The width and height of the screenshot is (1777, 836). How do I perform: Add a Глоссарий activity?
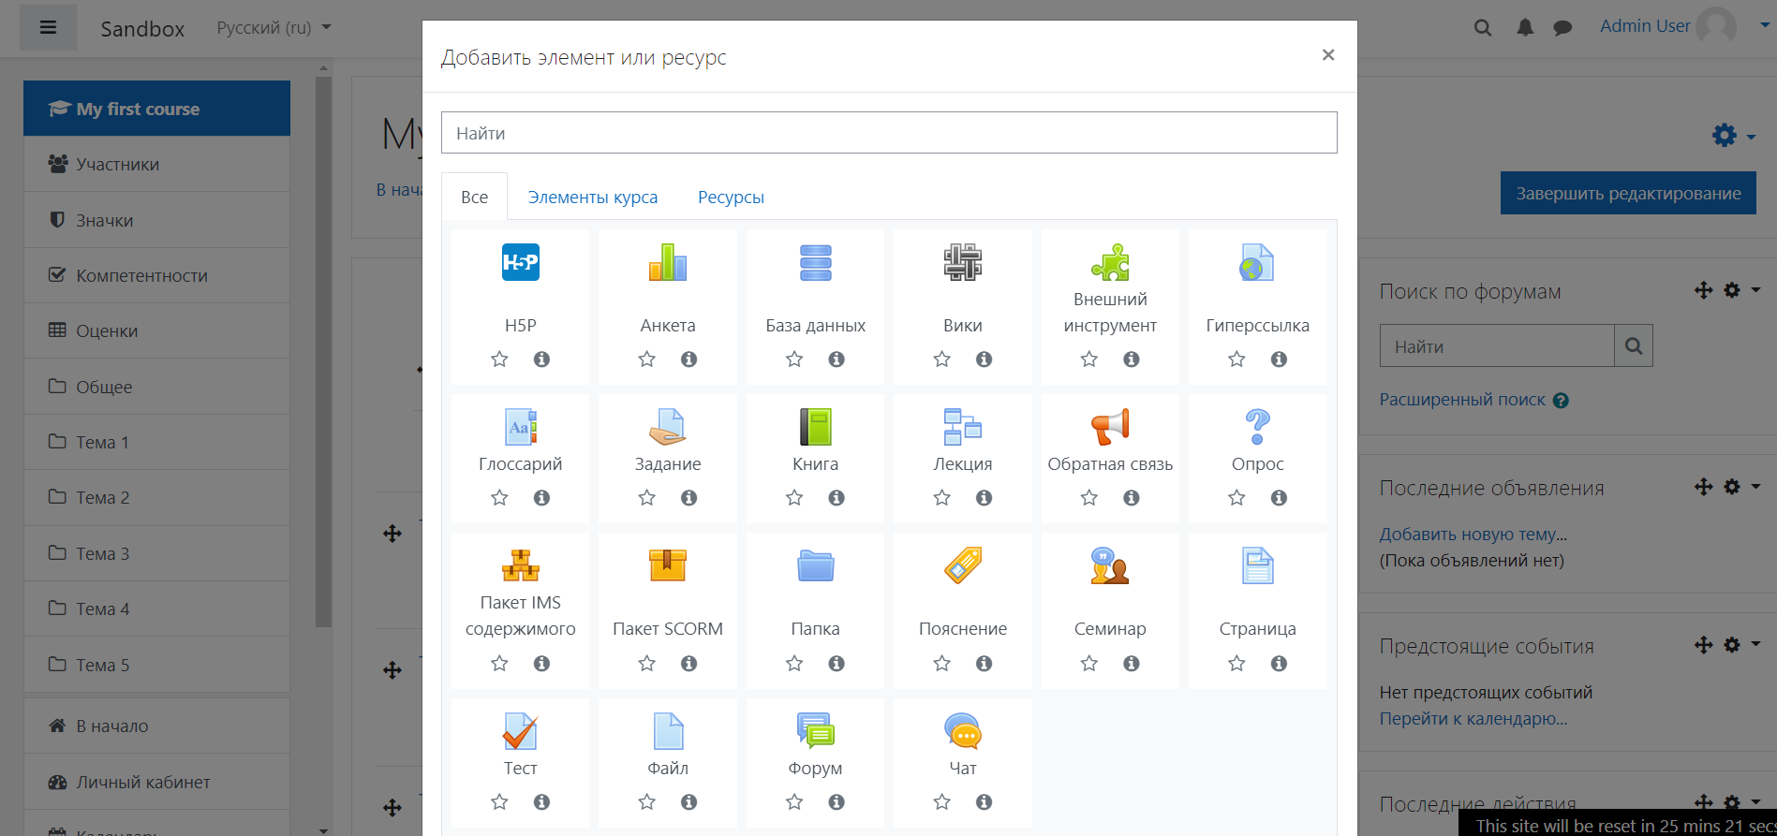point(520,428)
